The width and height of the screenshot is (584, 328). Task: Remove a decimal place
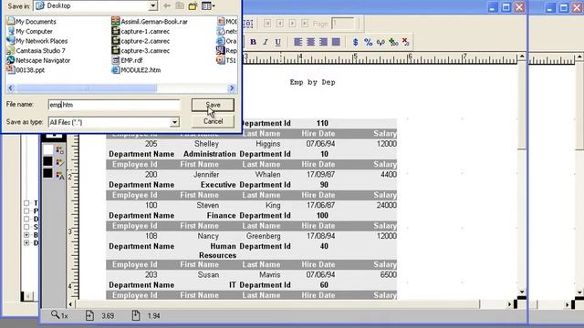click(405, 42)
